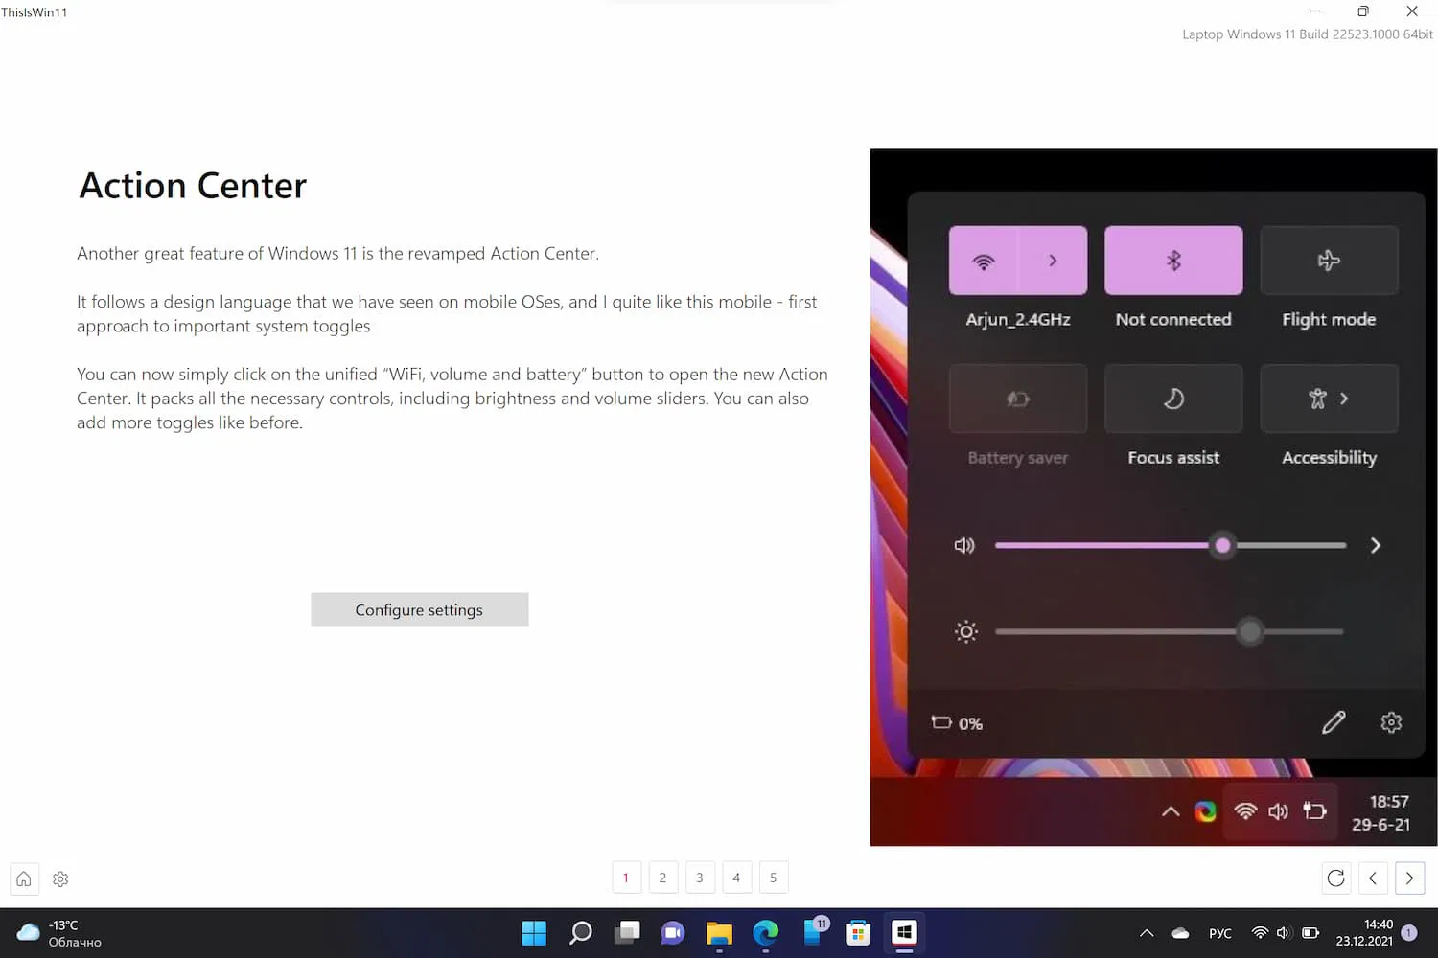Click the 0% battery indicator in the preview
Screen dimensions: 1438x958
tap(957, 723)
